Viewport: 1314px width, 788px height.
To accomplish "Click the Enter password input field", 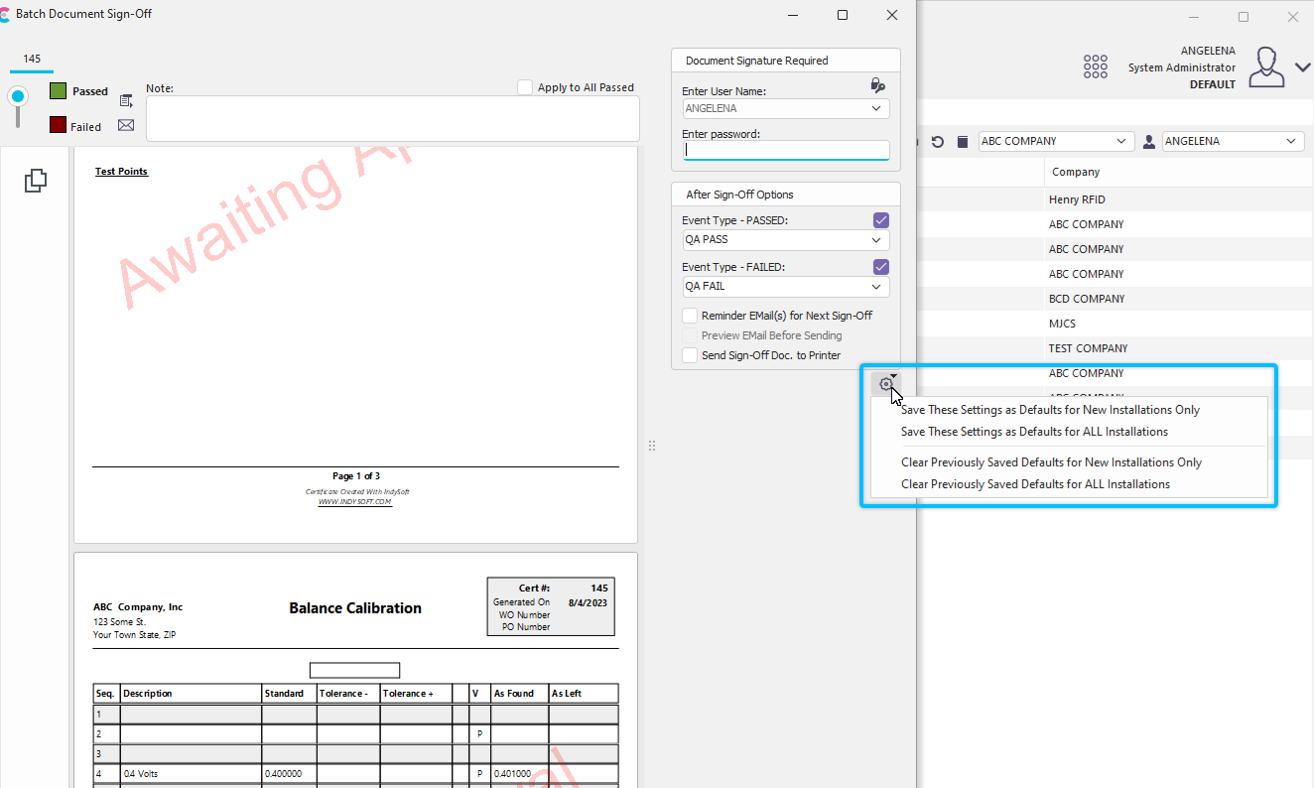I will click(x=785, y=151).
